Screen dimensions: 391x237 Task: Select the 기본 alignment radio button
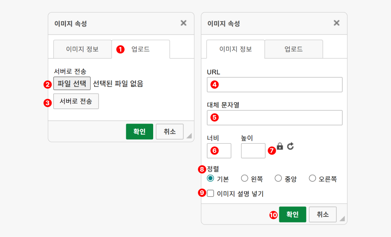[210, 178]
